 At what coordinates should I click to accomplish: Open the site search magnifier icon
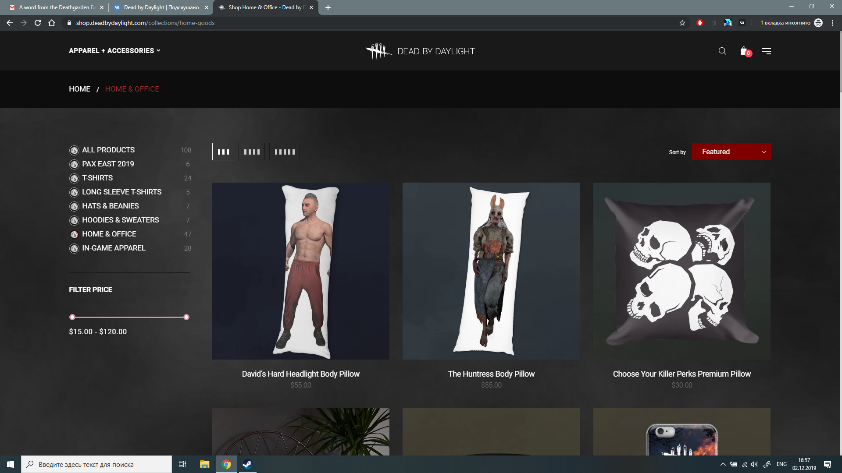722,51
